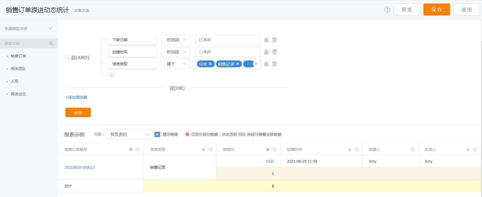
Task: Open 信息类型 column menu
Action: (x=210, y=149)
